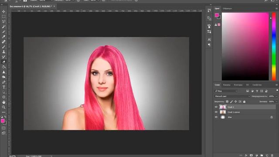Screen dimensions: 279x157
Task: Select the Lasso tool
Action: pyautogui.click(x=3, y=21)
